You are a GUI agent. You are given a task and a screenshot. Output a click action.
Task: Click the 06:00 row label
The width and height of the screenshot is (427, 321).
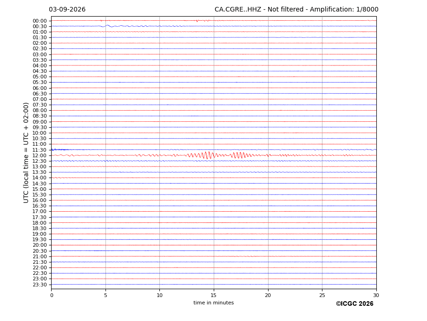pos(40,88)
